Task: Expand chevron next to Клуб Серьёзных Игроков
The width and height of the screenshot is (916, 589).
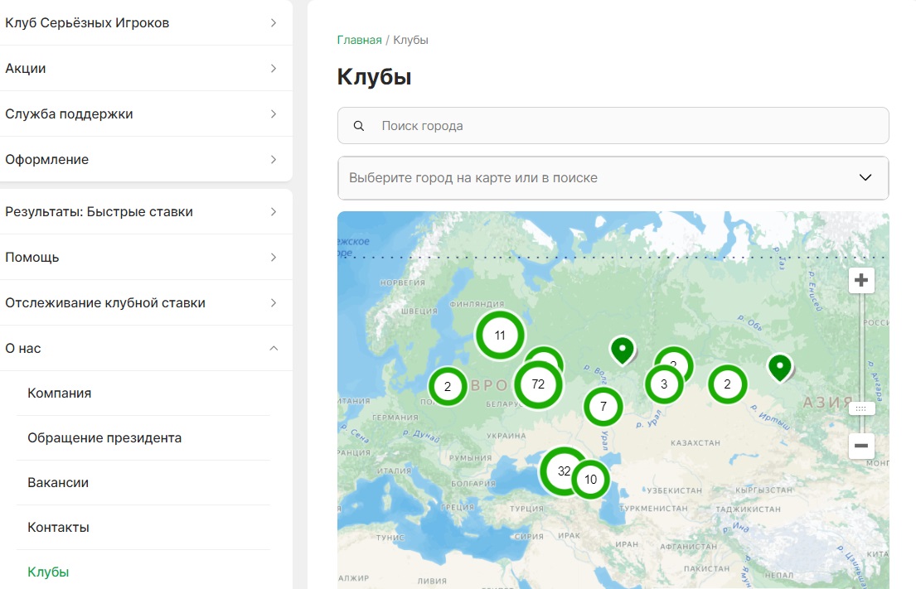Action: pyautogui.click(x=274, y=22)
